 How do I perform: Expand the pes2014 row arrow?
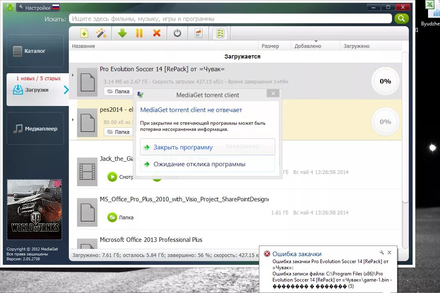(x=73, y=120)
